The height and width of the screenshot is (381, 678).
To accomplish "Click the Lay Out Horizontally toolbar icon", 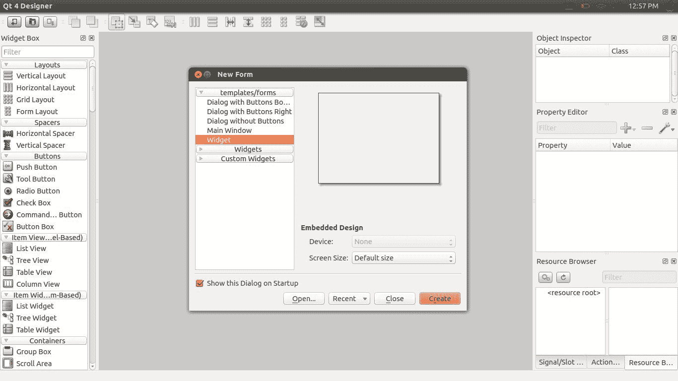I will (195, 22).
